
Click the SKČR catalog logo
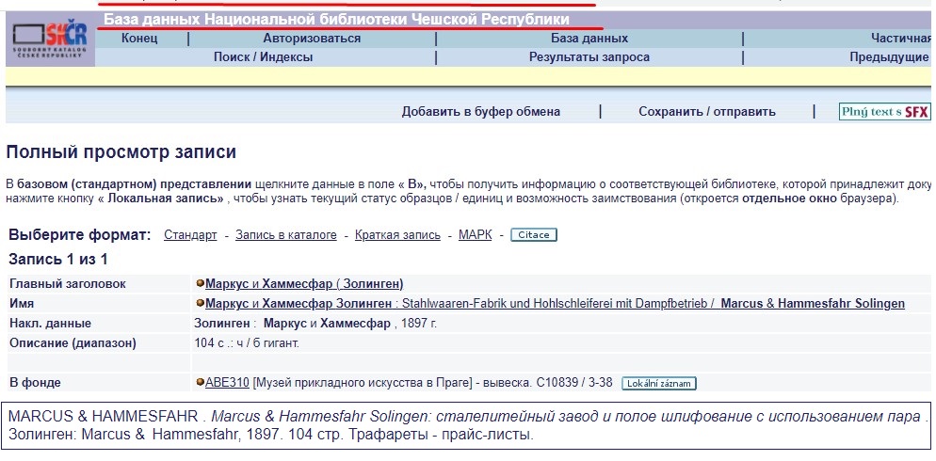click(54, 39)
